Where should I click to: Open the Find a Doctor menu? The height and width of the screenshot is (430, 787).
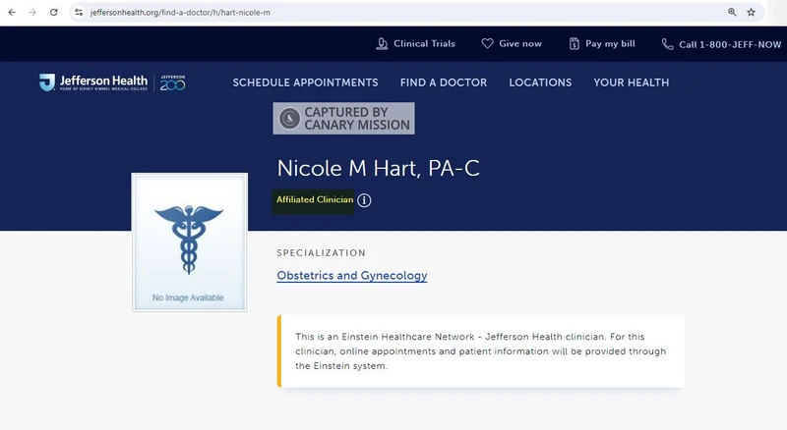(x=444, y=82)
